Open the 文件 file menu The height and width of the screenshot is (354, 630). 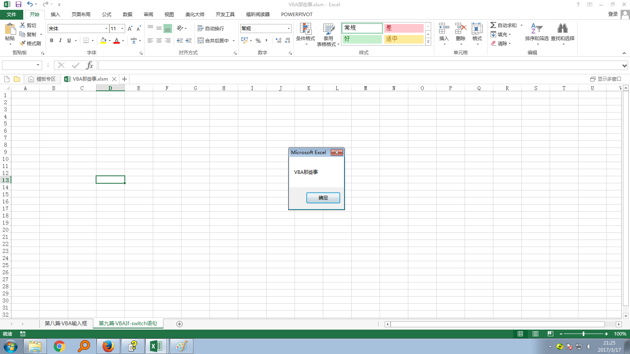coord(11,15)
